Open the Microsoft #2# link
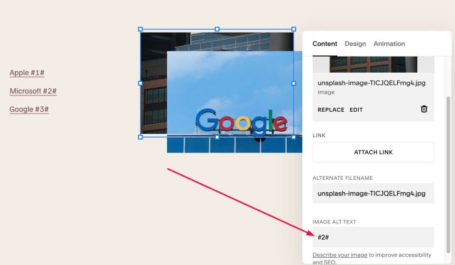455x265 pixels. [33, 91]
